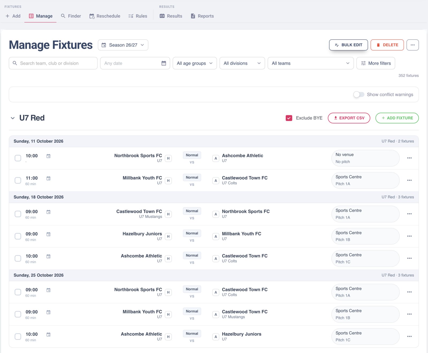Screen dimensions: 428x353
Task: Click calendar icon for Ashcombe vs Hazelbury 10:00 fixture
Action: (x=48, y=334)
